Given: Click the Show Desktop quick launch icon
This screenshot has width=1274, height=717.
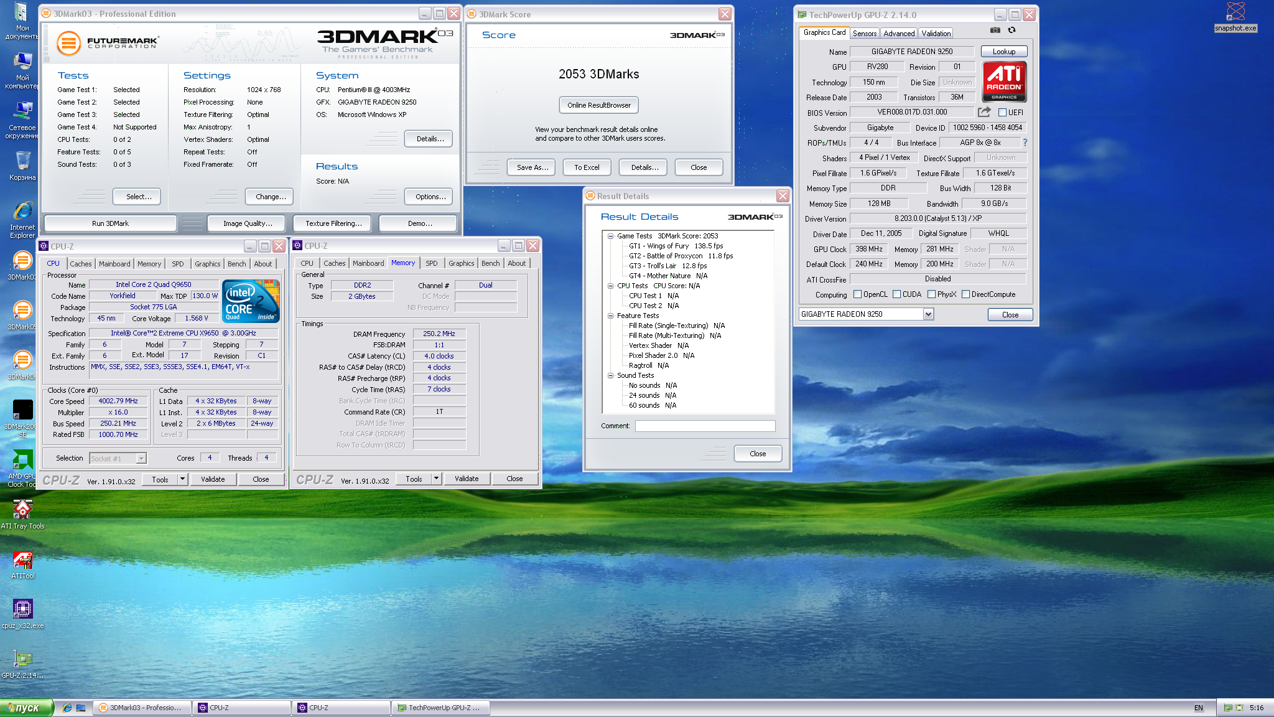Looking at the screenshot, I should 81,708.
